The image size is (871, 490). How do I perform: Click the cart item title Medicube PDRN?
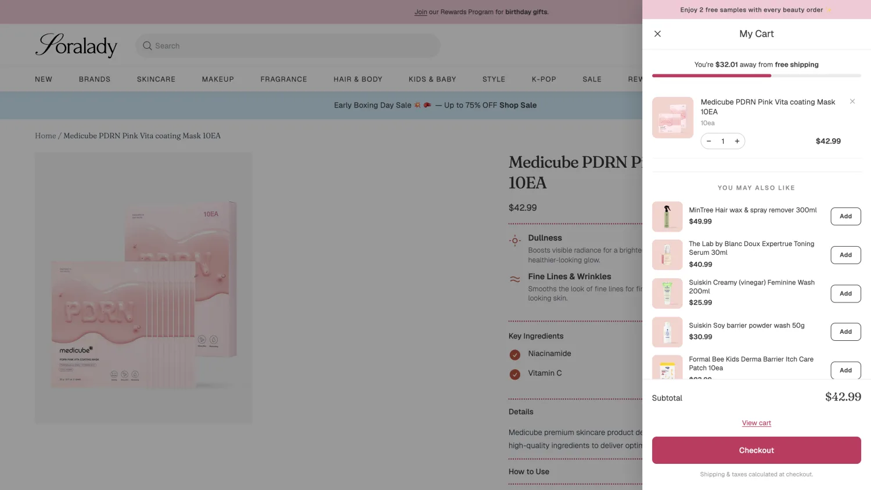(768, 107)
